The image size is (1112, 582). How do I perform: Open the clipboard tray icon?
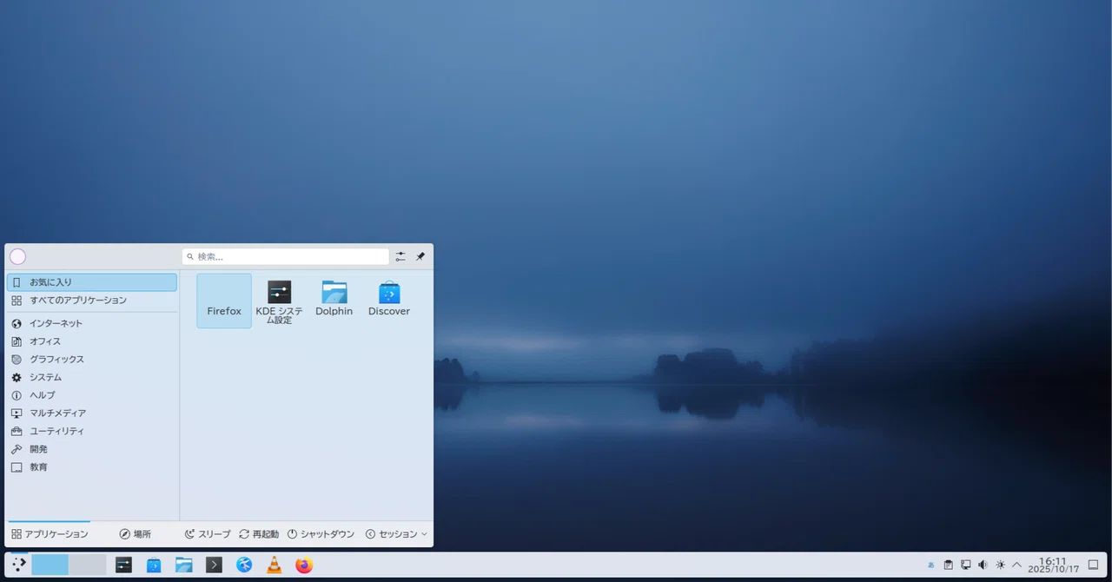pyautogui.click(x=949, y=565)
